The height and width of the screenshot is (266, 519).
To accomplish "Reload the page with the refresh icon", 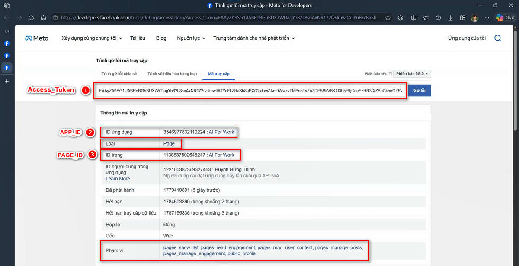I will pyautogui.click(x=31, y=18).
